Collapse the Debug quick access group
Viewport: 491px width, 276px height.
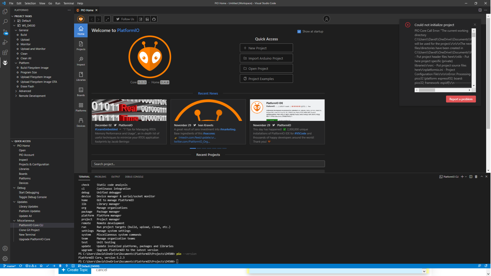[15, 188]
